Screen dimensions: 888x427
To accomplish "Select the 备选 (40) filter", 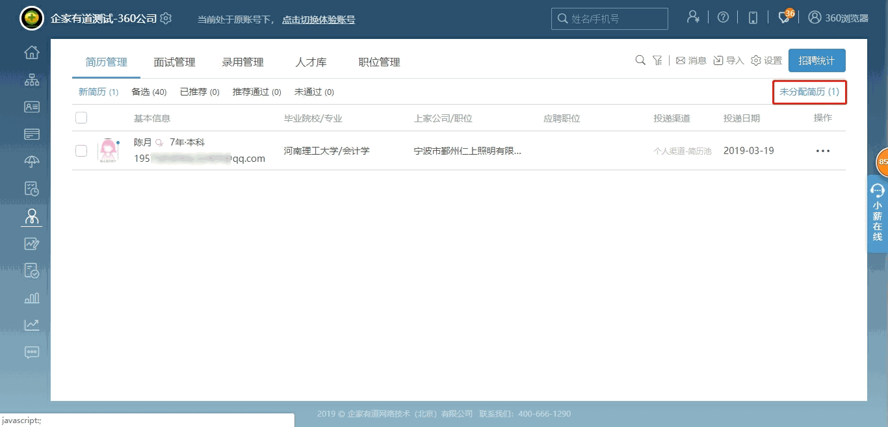I will point(149,92).
